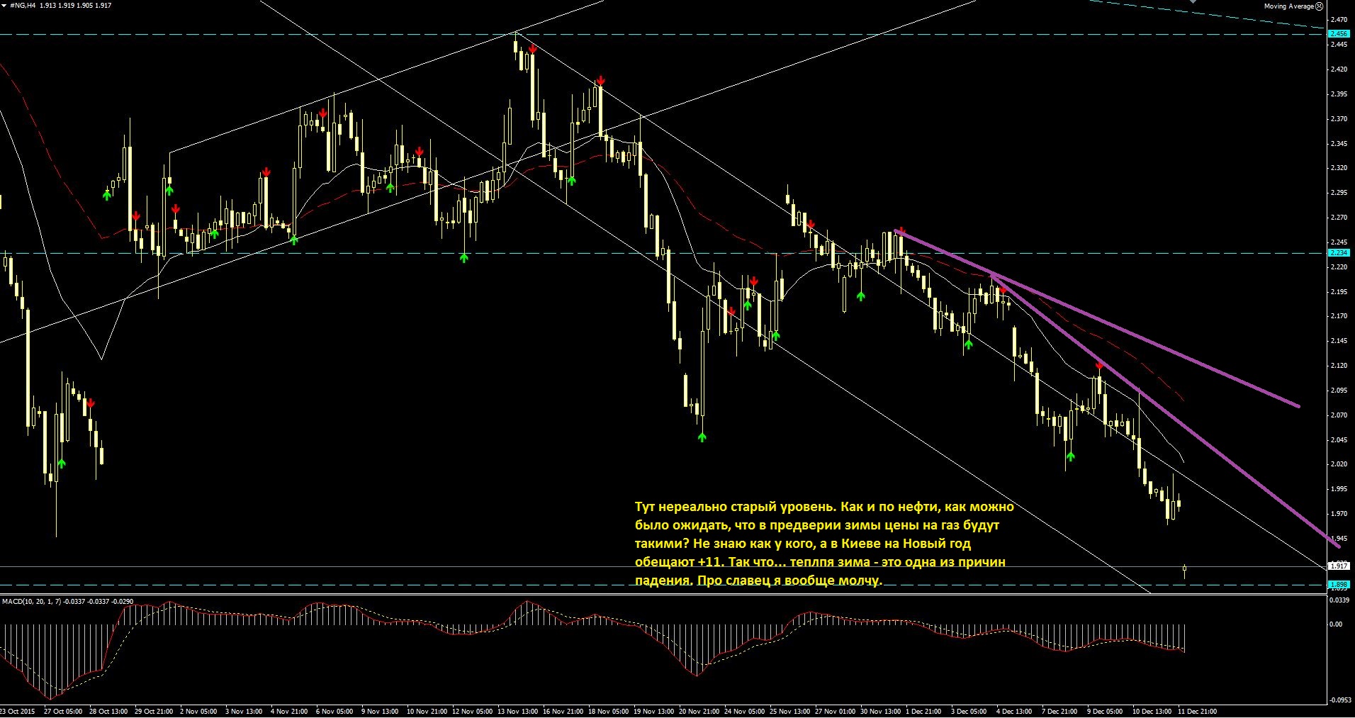Image resolution: width=1355 pixels, height=718 pixels.
Task: Click the '20 Nov 21:00' time axis label
Action: coord(699,711)
